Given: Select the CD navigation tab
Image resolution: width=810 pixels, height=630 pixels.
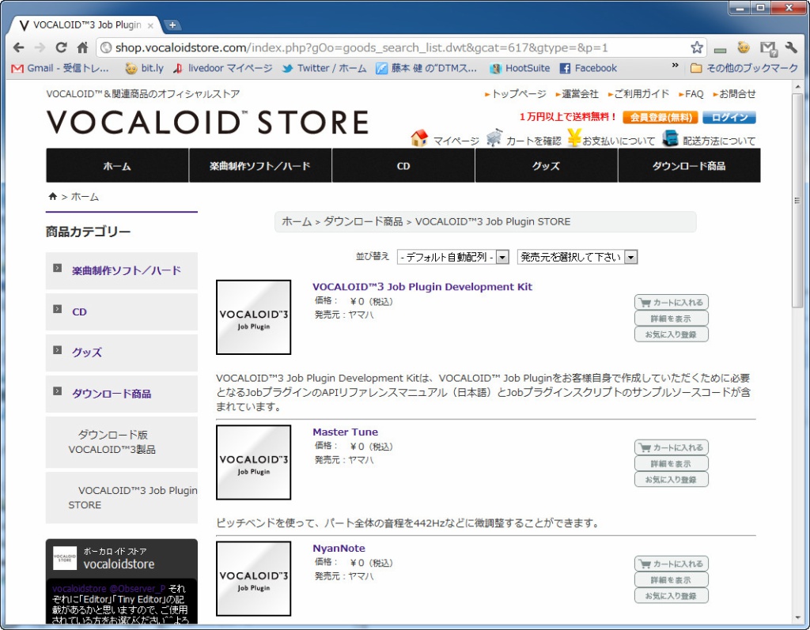Looking at the screenshot, I should (x=403, y=166).
